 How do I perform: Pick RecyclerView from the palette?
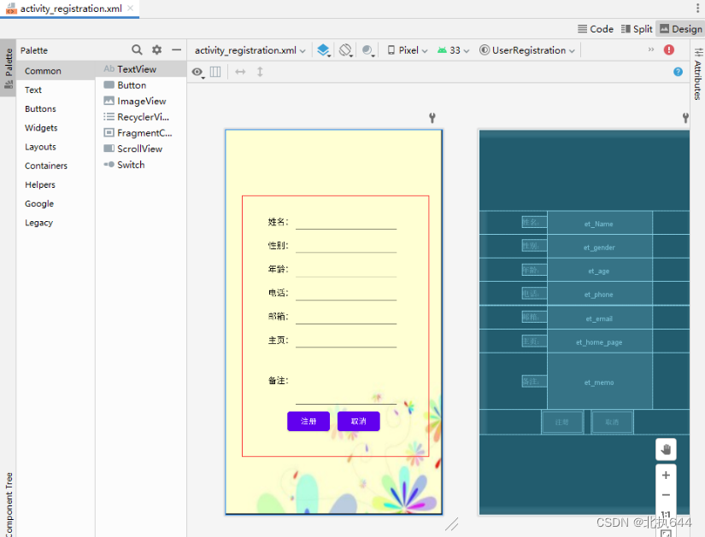pos(141,117)
